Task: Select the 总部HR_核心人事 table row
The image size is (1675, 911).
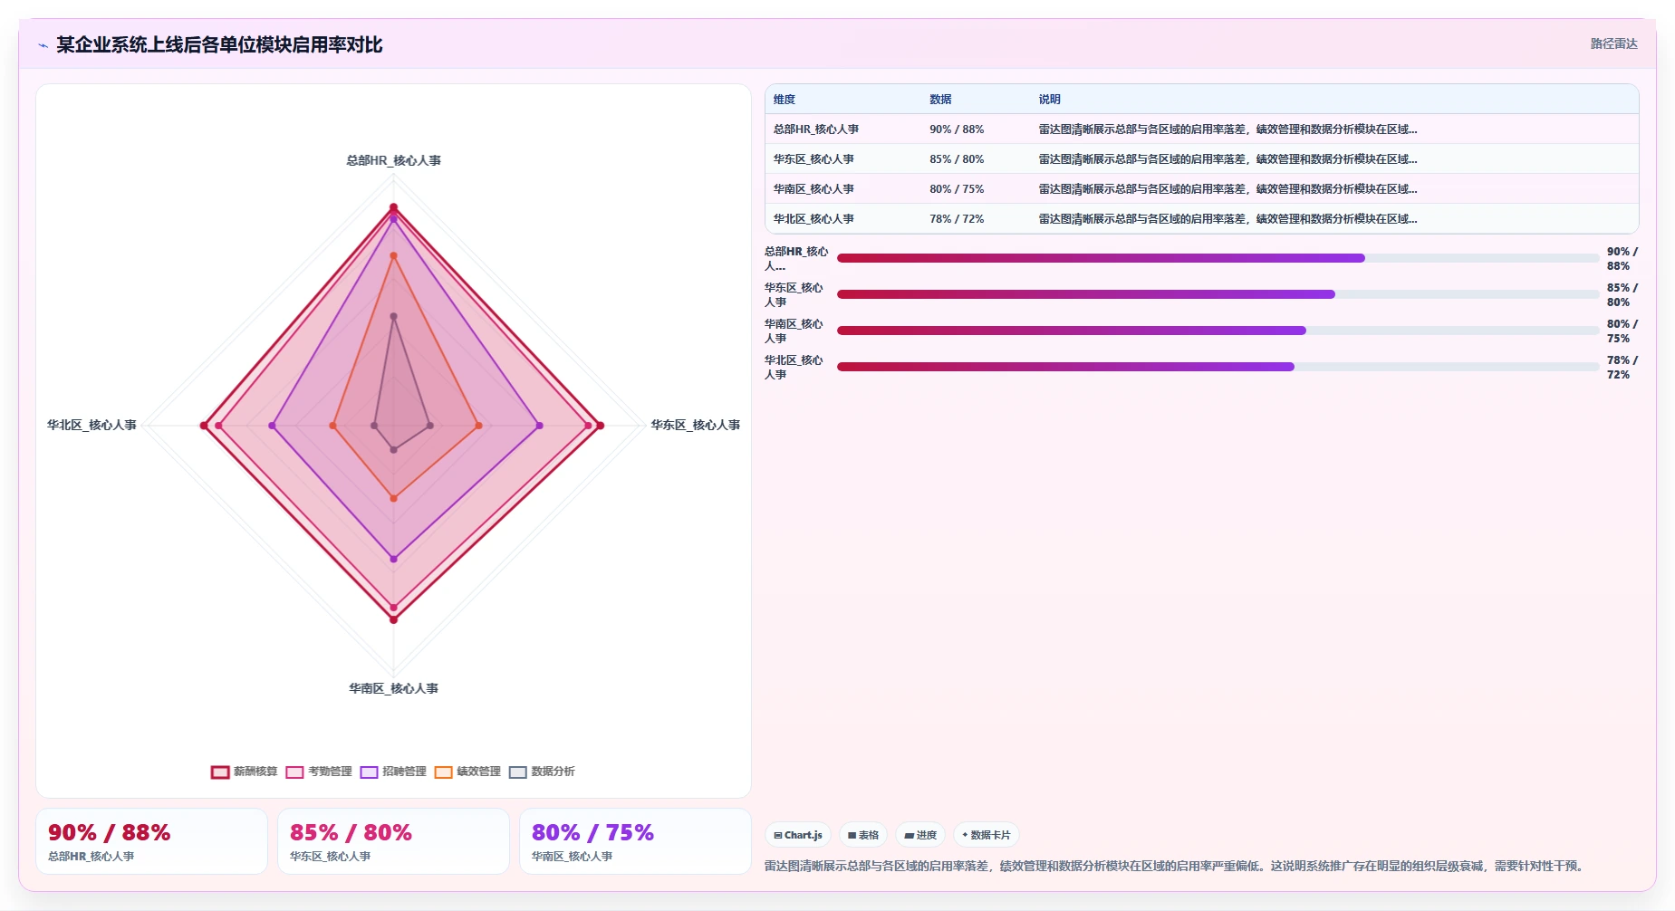Action: (x=1201, y=129)
